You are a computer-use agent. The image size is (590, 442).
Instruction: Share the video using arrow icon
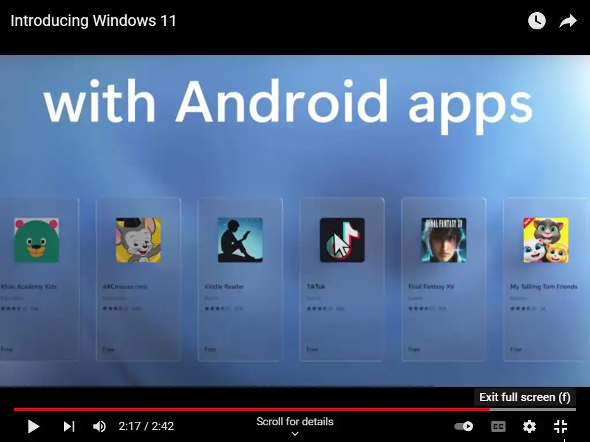[x=568, y=21]
